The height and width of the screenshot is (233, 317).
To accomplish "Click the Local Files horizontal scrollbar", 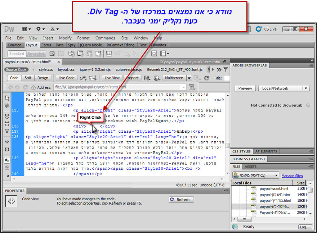I will 269,219.
